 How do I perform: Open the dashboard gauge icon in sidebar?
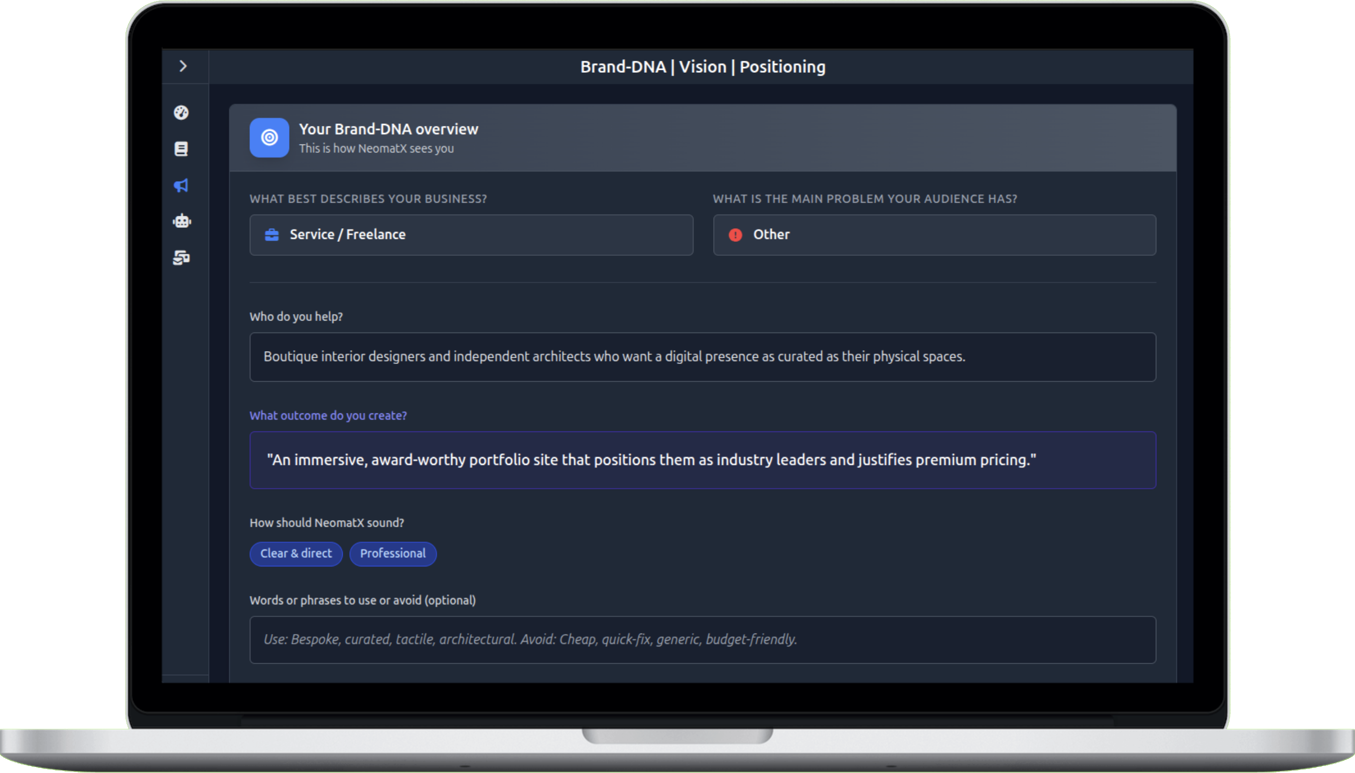(x=182, y=113)
